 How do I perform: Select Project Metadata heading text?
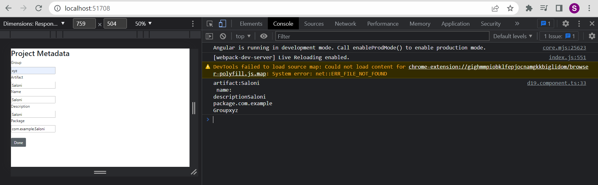click(x=40, y=54)
